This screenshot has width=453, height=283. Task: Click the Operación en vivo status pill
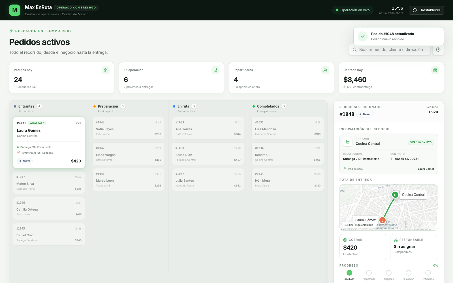coord(353,10)
